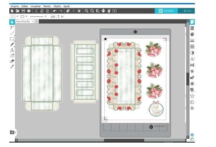Screen dimensions: 216x147
Task: Select the Eraser tool
Action: (x=12, y=61)
